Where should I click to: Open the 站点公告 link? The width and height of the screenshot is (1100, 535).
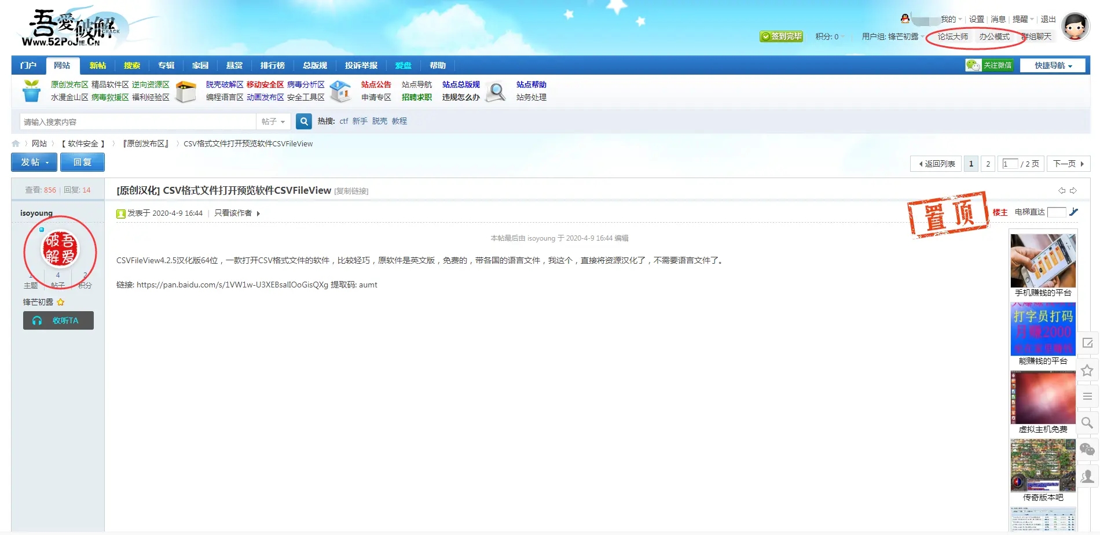tap(376, 84)
